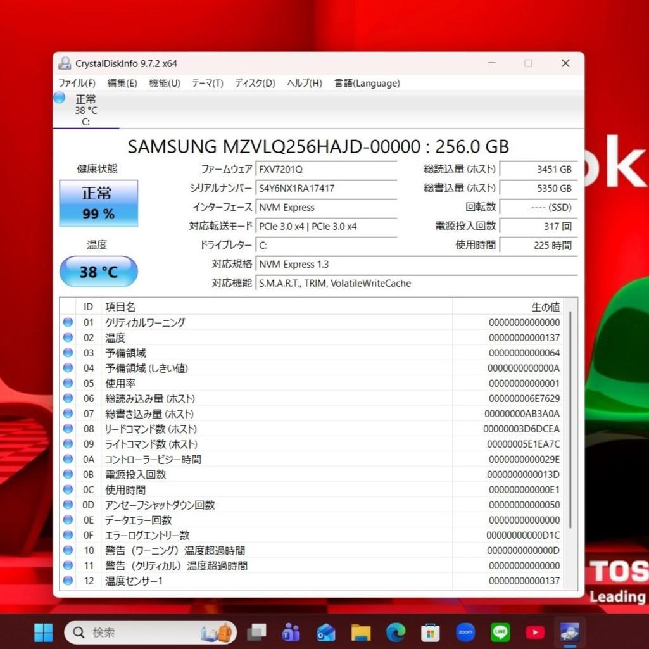Open Microsoft Store from the taskbar
The height and width of the screenshot is (649, 649).
(431, 632)
